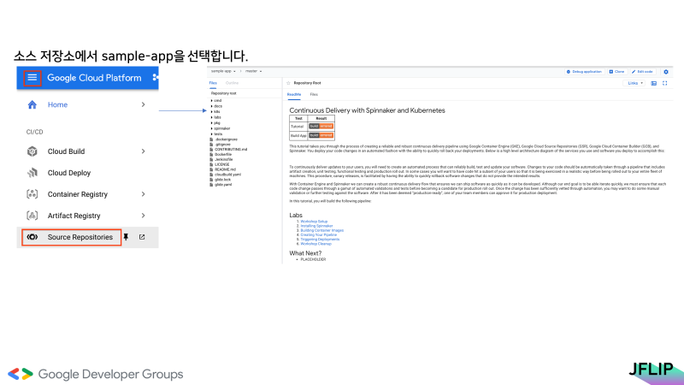Click the Google Cloud Platform title
Viewport: 684px width, 385px height.
click(x=94, y=78)
